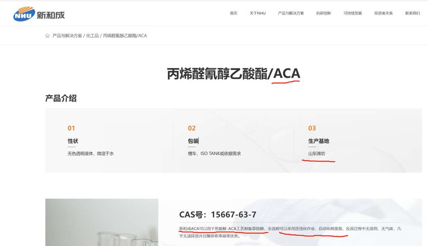Click the text 无色透明液体，微溶于水
Viewport: 428px width, 246px height.
[91, 153]
